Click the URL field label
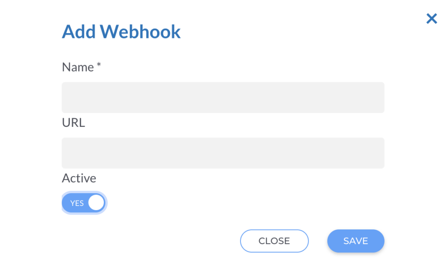447x273 pixels. tap(73, 123)
